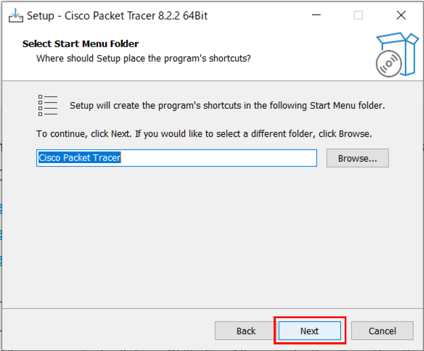Screen dimensions: 424x351
Task: Click the "Setup will create the program's shortcuts" text
Action: pos(227,106)
